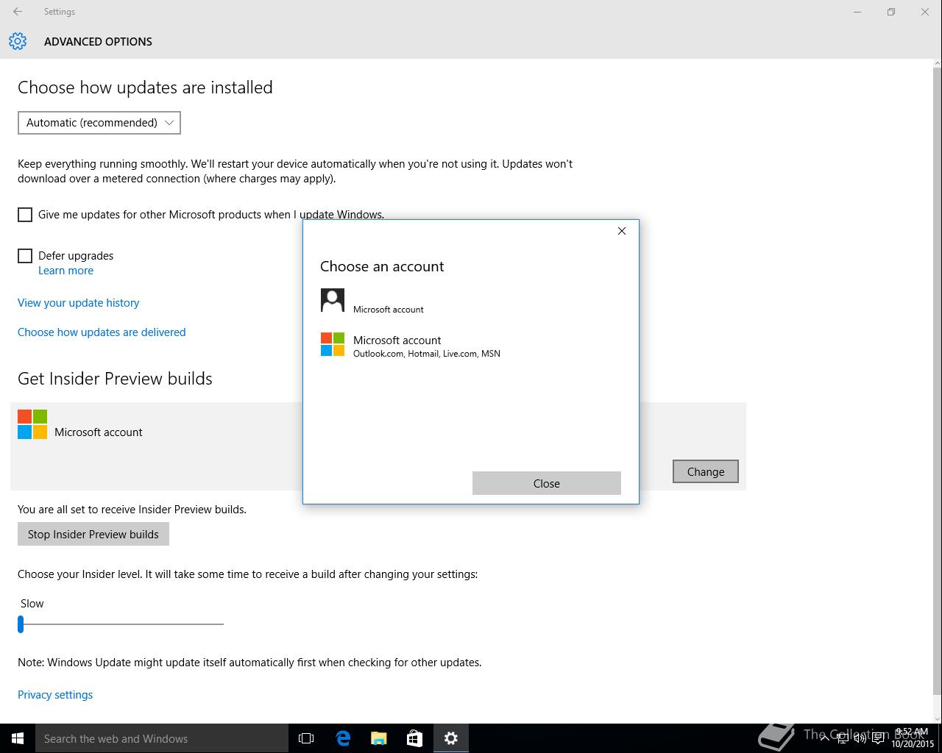This screenshot has height=753, width=942.
Task: Click the Learn more link
Action: (x=65, y=271)
